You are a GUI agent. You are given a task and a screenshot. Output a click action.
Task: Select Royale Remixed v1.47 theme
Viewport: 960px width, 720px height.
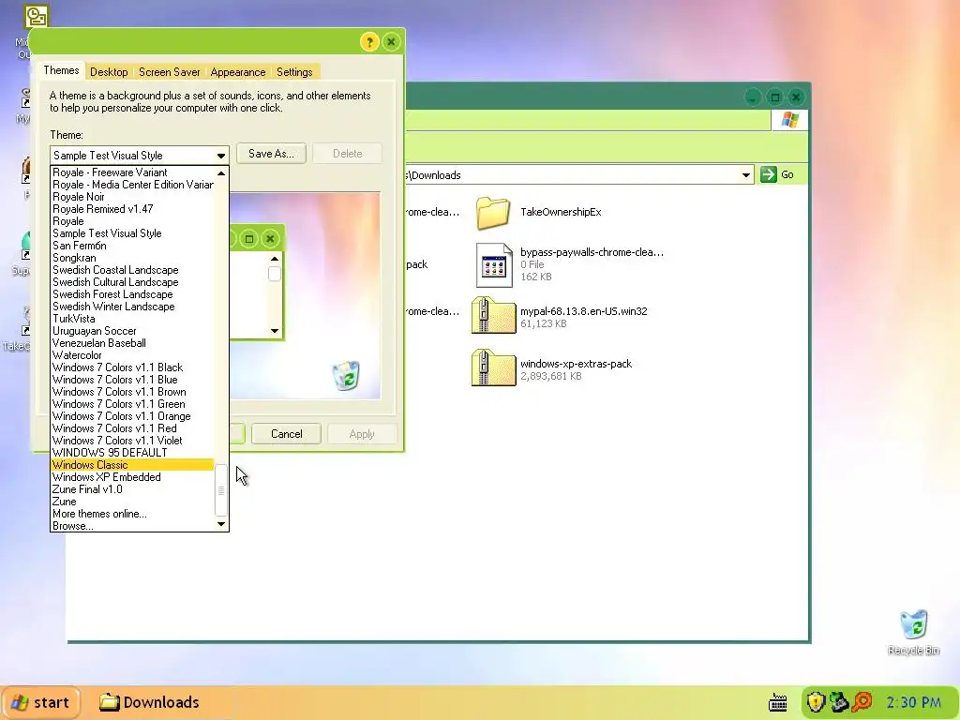coord(132,209)
